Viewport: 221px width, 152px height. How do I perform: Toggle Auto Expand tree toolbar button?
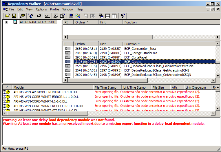click(x=31, y=16)
